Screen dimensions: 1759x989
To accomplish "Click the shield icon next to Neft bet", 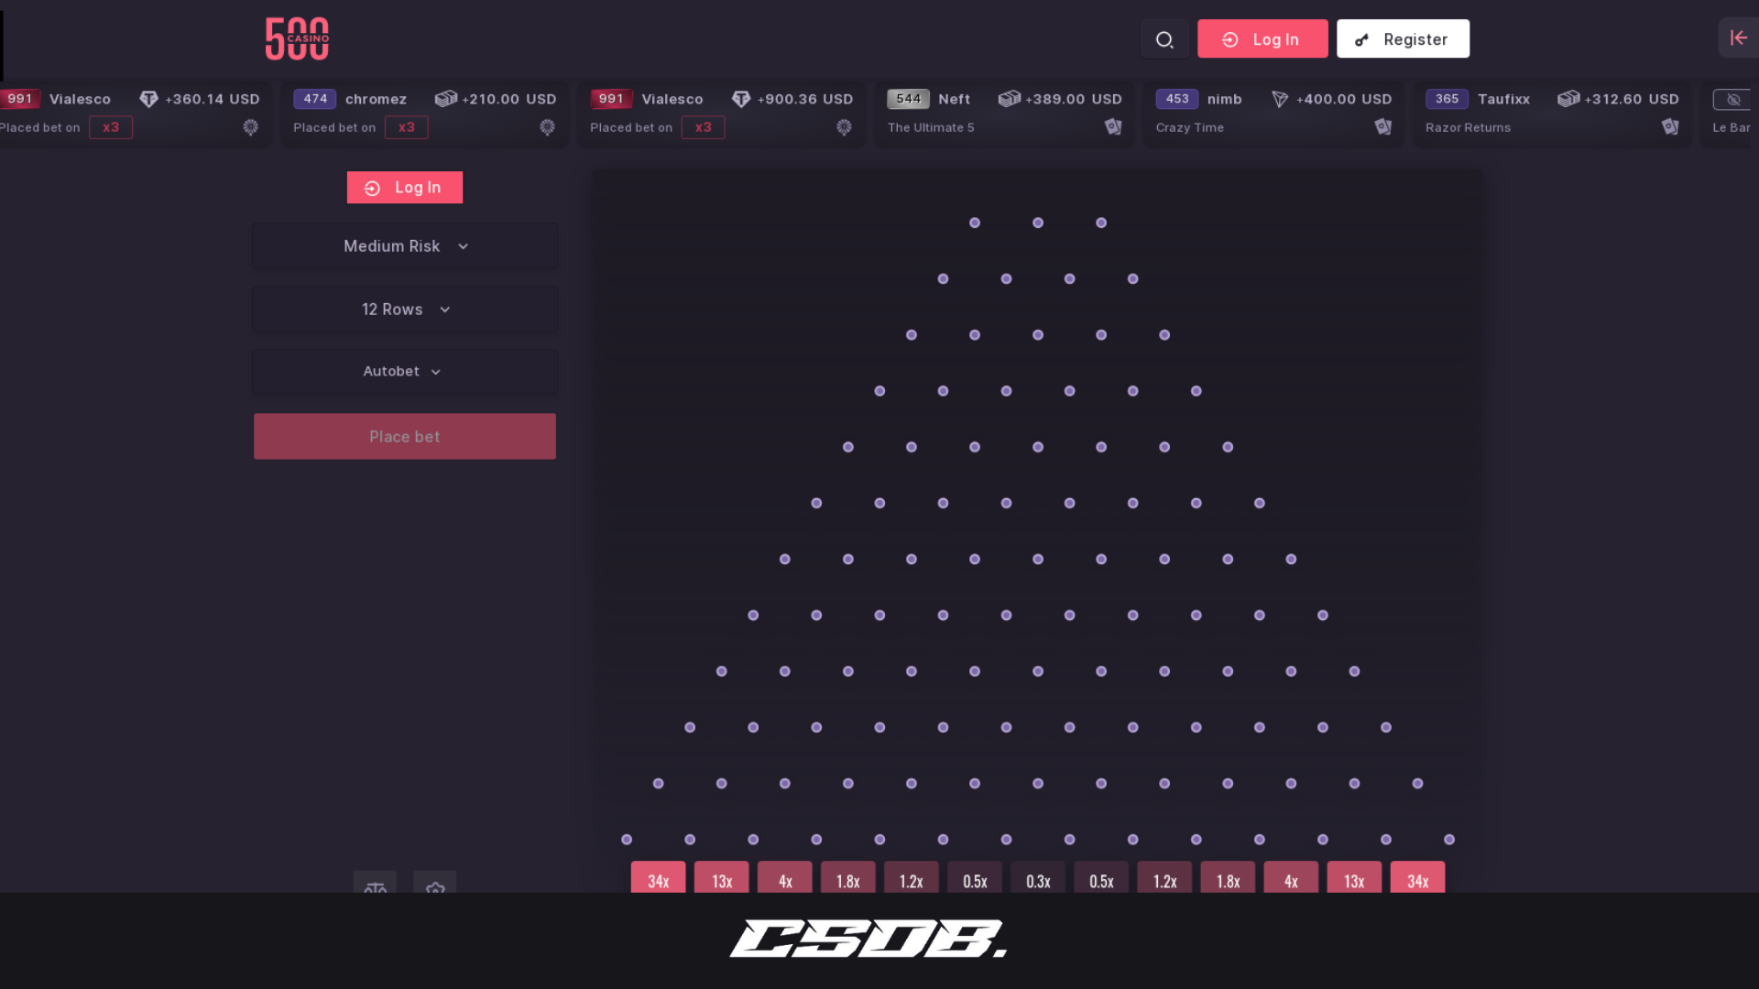I will [x=1113, y=126].
